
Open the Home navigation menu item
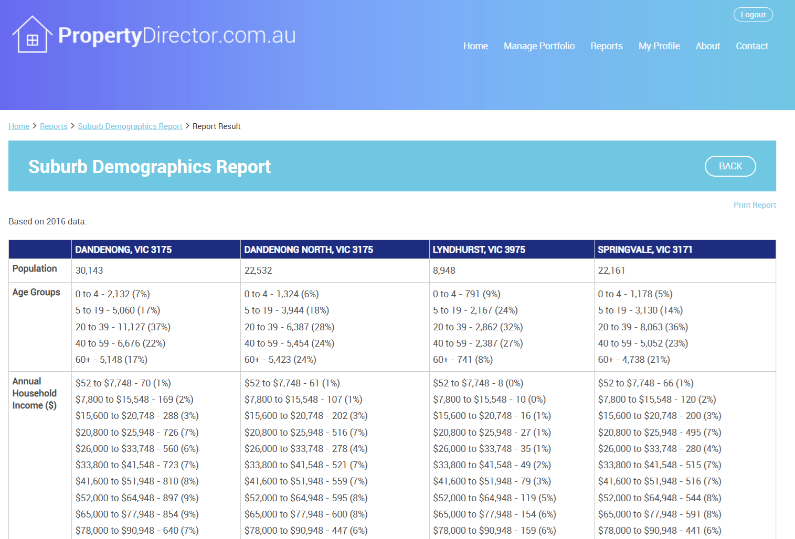click(475, 46)
